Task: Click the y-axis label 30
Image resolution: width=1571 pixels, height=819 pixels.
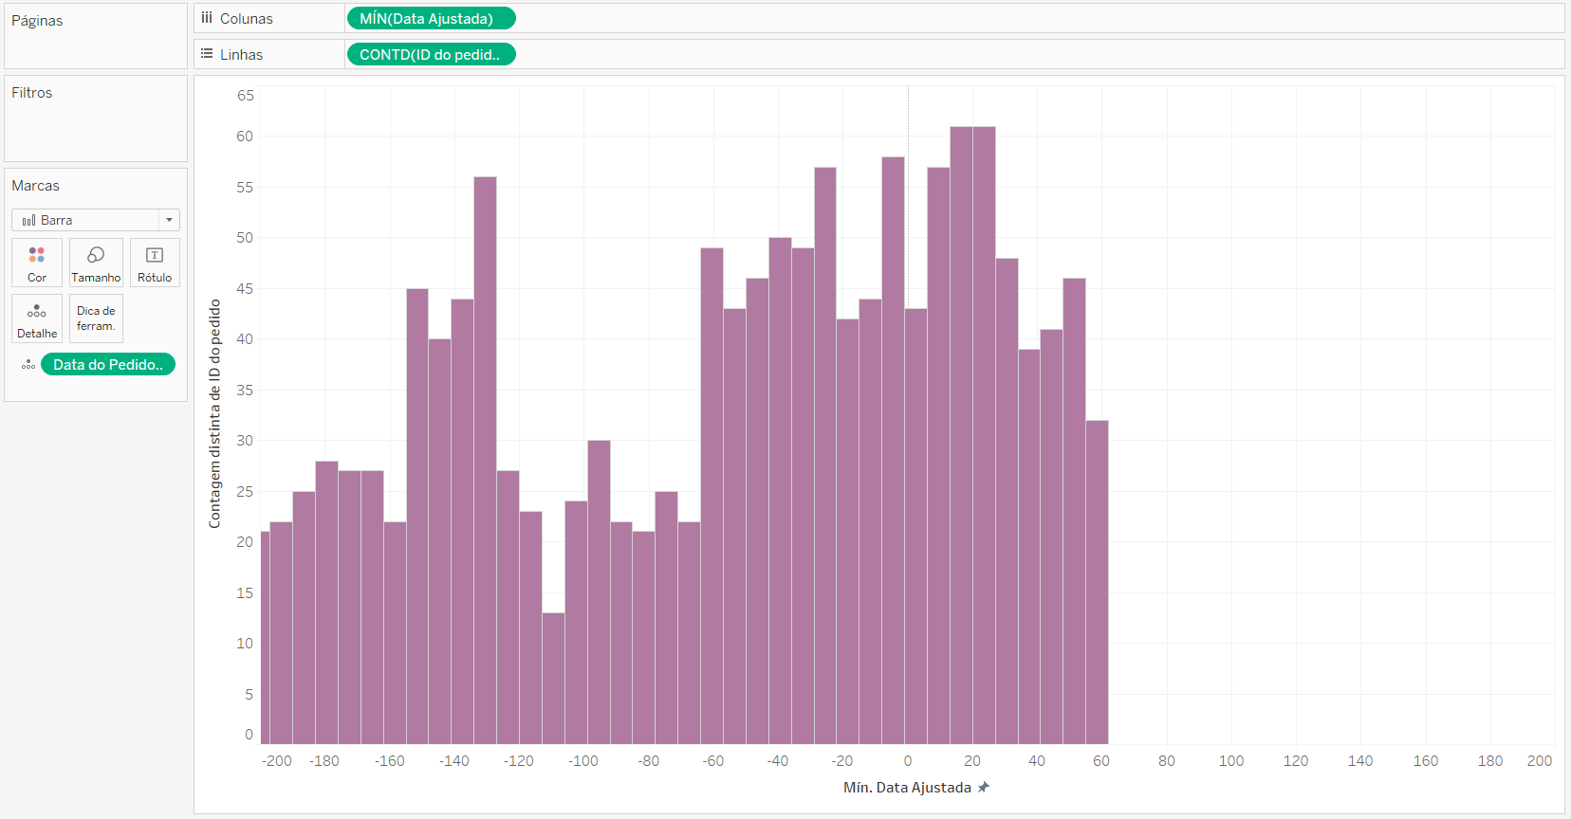Action: (245, 440)
